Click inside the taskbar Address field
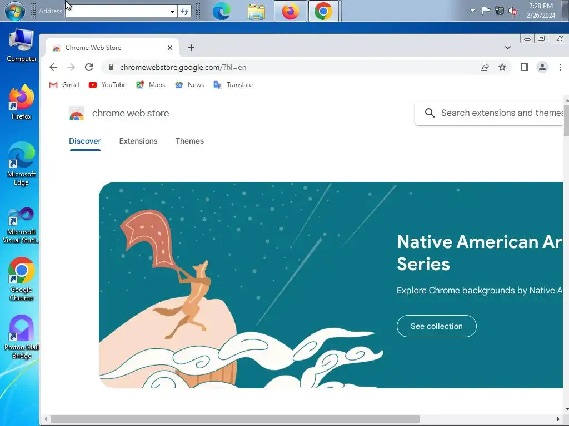Viewport: 569px width, 426px height. 117,11
